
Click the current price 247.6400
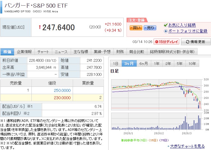[59, 27]
